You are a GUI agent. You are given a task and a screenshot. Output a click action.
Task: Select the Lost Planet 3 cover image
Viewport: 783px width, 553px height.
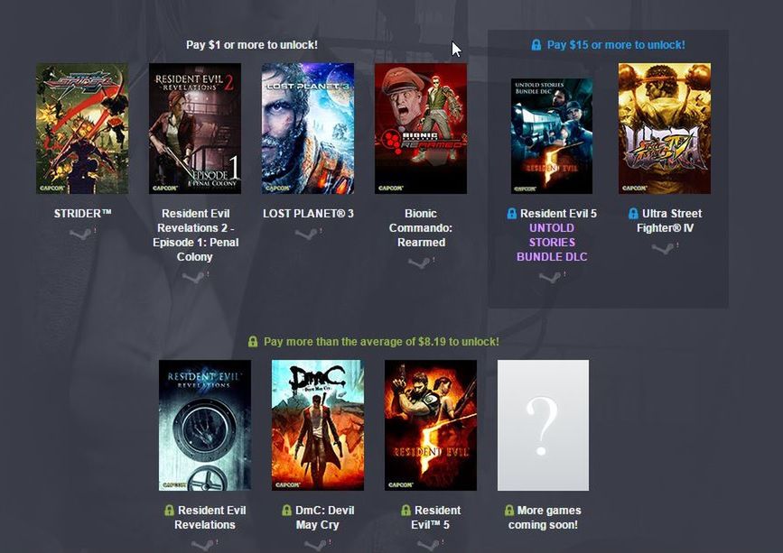(308, 128)
